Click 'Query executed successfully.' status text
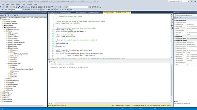Image resolution: width=197 pixels, height=110 pixels. [58, 106]
